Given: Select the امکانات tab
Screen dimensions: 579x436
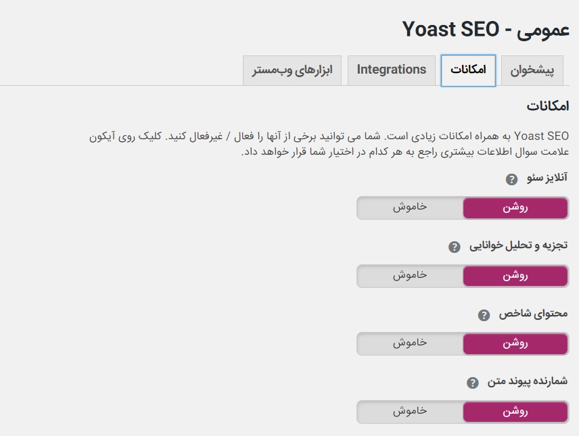Looking at the screenshot, I should (x=468, y=70).
